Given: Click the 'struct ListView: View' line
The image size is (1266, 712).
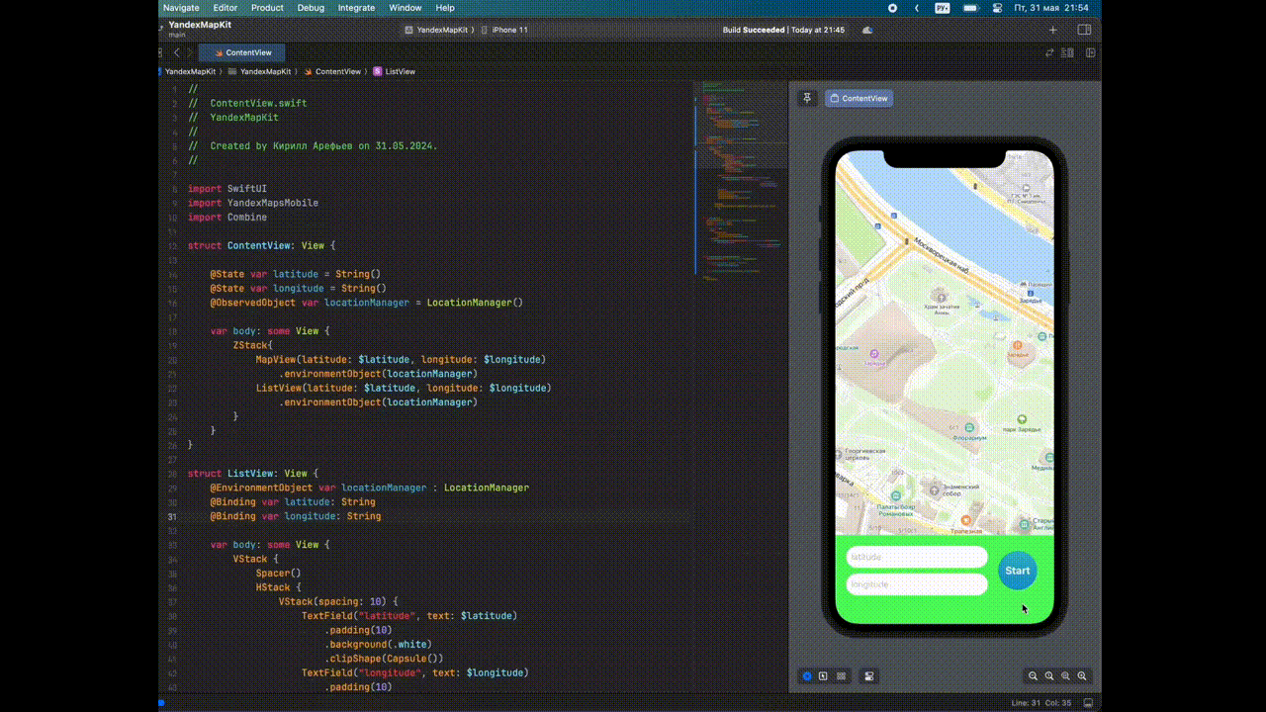Looking at the screenshot, I should [253, 474].
